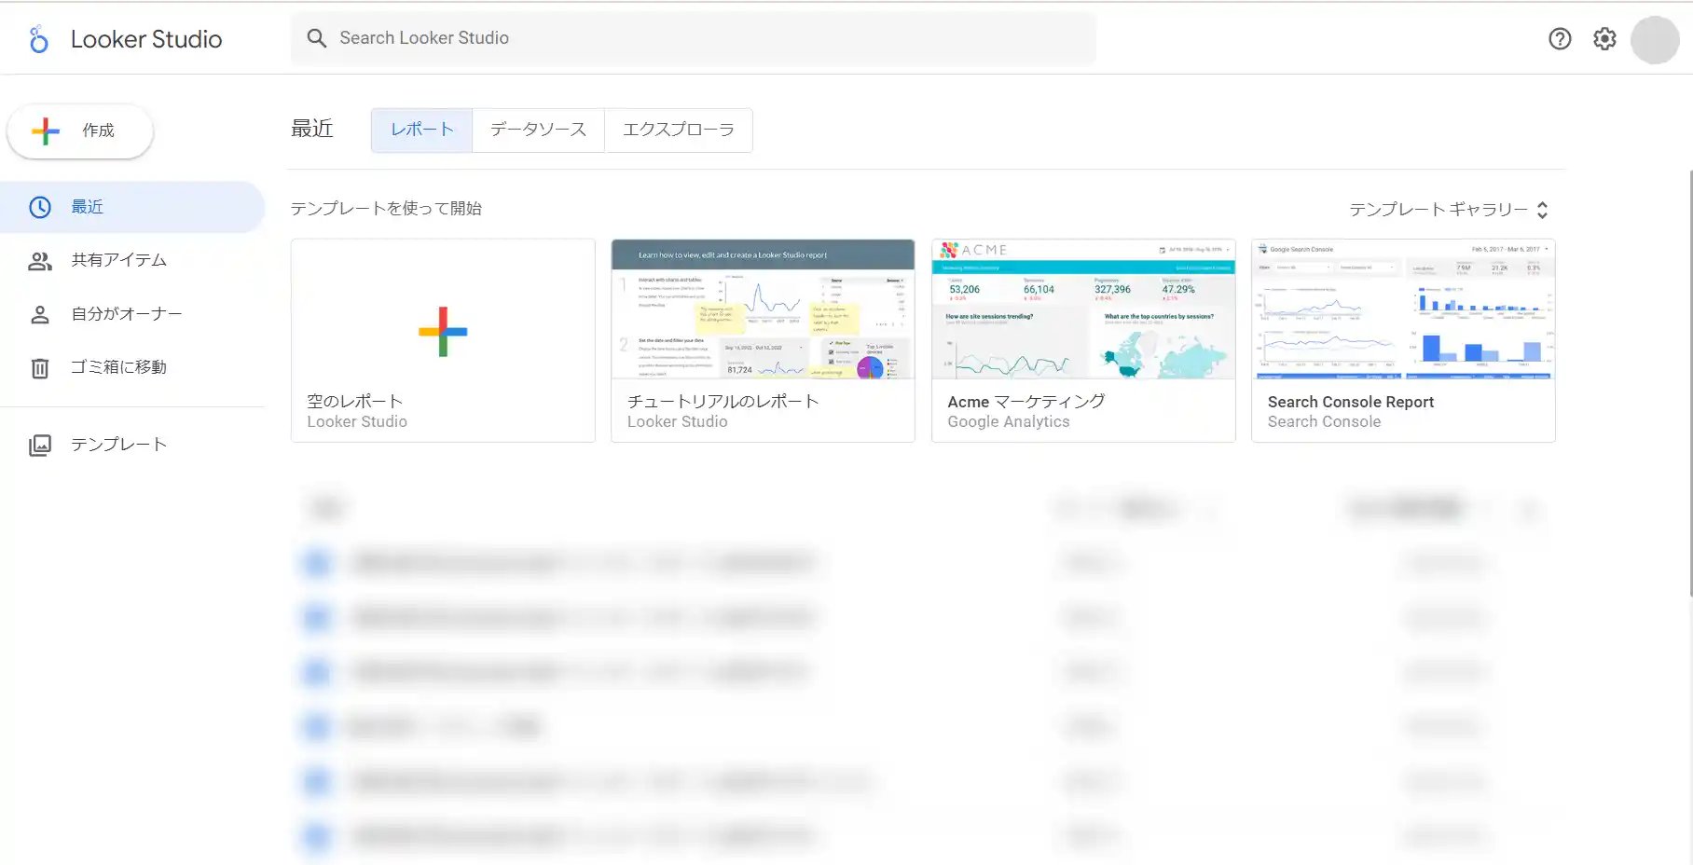The width and height of the screenshot is (1693, 865).
Task: Click the チュートリアルのレポート title text
Action: [723, 401]
